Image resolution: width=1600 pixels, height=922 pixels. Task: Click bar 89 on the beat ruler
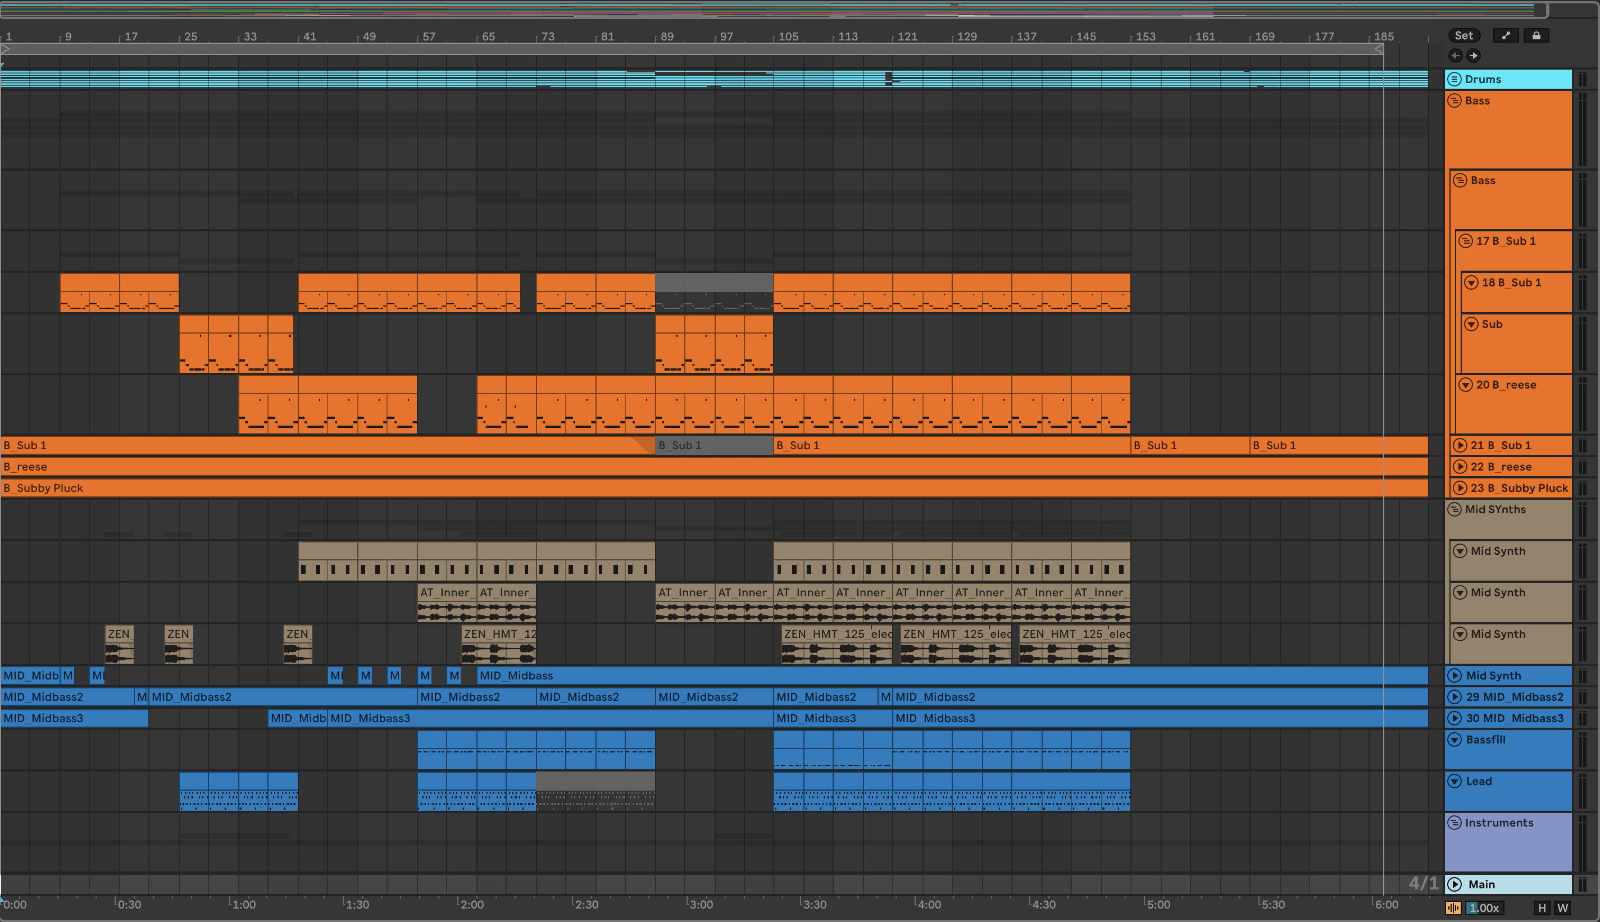point(666,36)
